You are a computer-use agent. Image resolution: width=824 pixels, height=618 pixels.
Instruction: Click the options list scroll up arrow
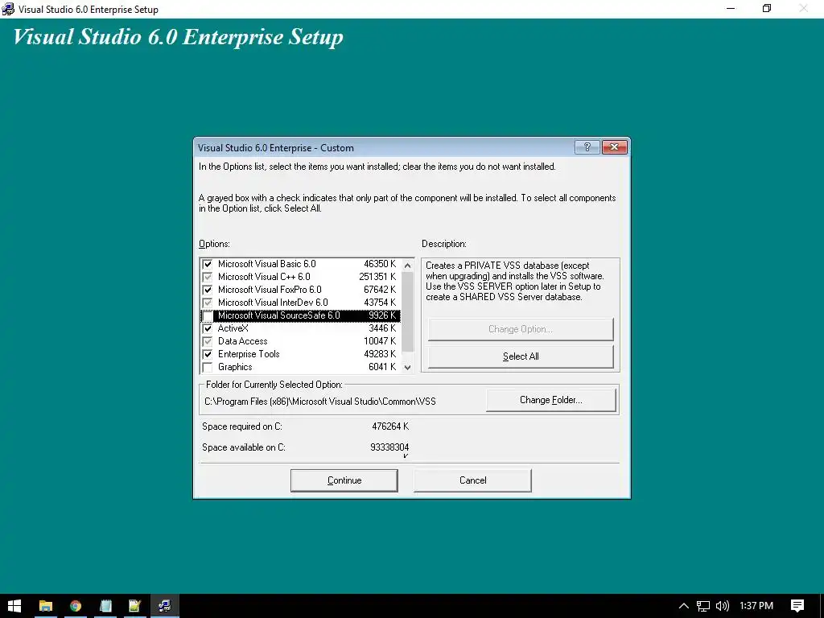[x=407, y=266]
